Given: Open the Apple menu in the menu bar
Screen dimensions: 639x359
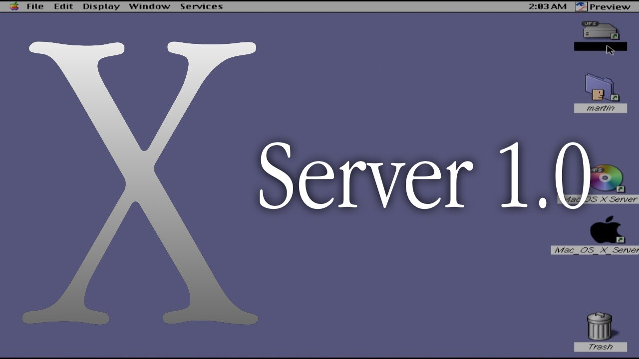Looking at the screenshot, I should click(14, 6).
